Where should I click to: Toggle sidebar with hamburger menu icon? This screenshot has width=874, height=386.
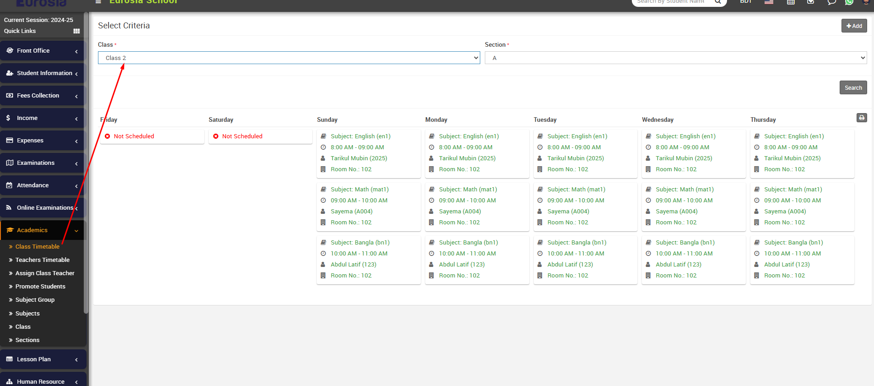pyautogui.click(x=98, y=2)
